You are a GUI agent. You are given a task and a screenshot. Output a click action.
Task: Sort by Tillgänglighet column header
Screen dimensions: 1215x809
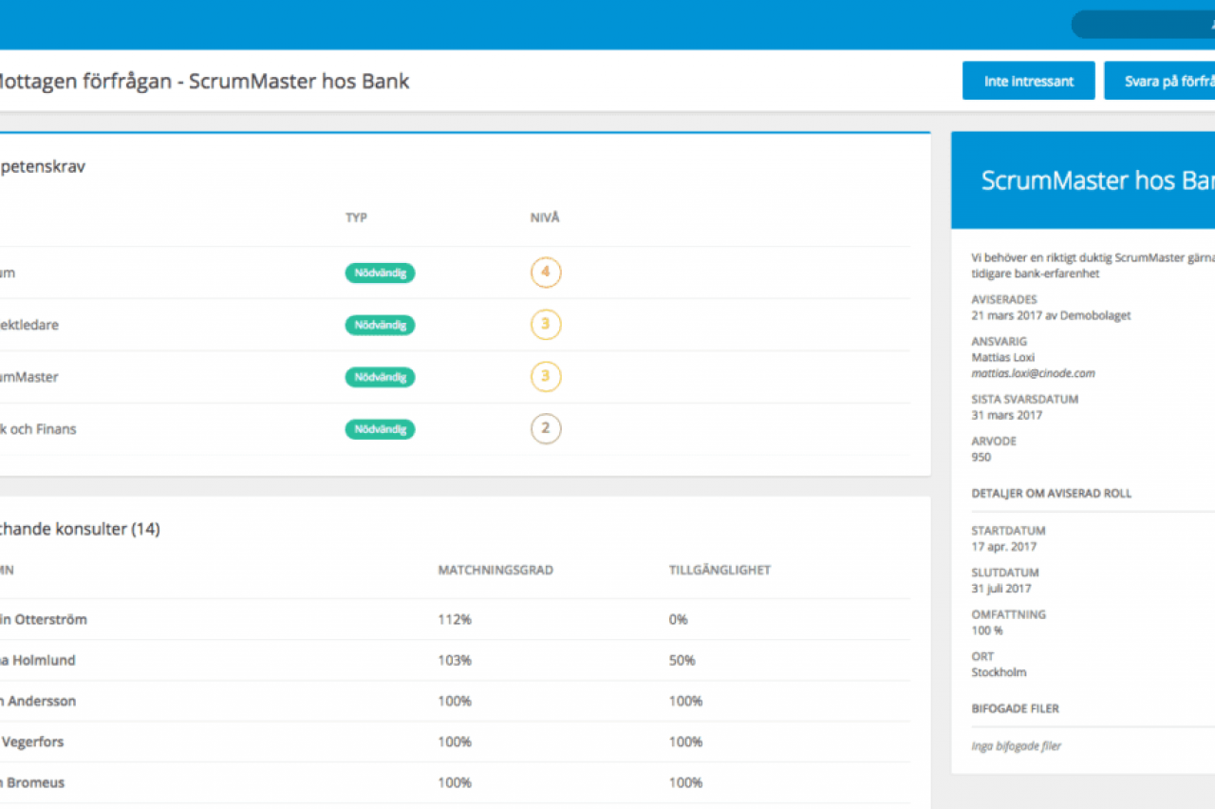pyautogui.click(x=719, y=571)
